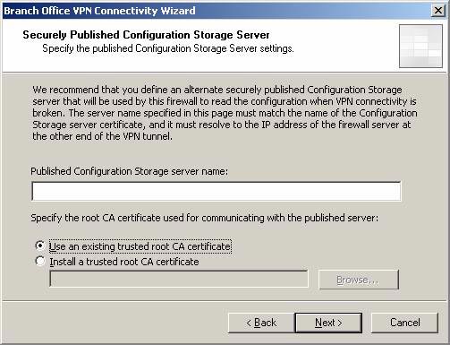Screen dimensions: 450x345
Task: Click the wizard header graphic
Action: 420,47
